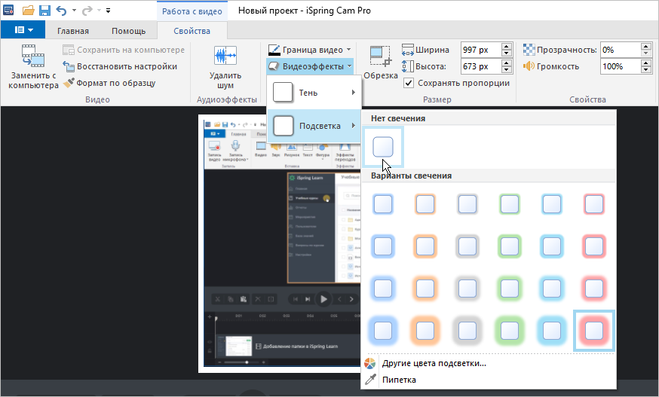The width and height of the screenshot is (659, 397).
Task: Pick red glow in first row
Action: pos(594,205)
